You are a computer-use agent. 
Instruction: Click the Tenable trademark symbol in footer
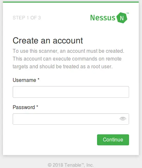point(82,164)
